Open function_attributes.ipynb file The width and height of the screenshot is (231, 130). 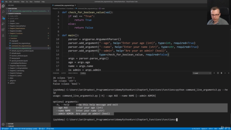19,56
